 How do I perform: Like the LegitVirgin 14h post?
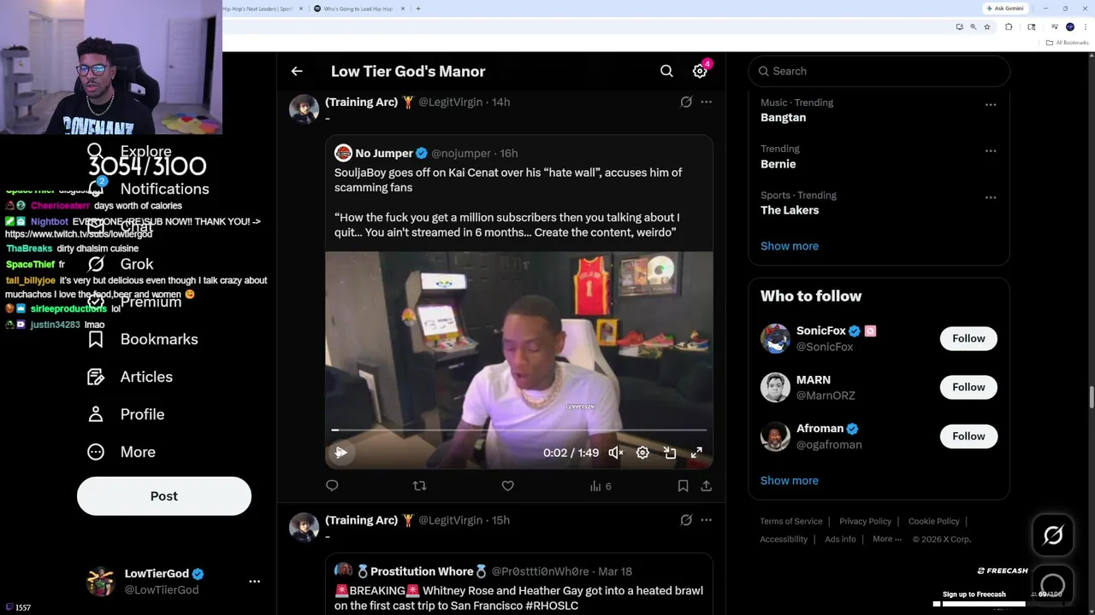tap(507, 486)
